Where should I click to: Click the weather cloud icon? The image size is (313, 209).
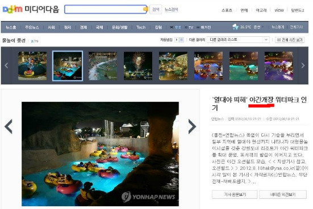coord(236,27)
